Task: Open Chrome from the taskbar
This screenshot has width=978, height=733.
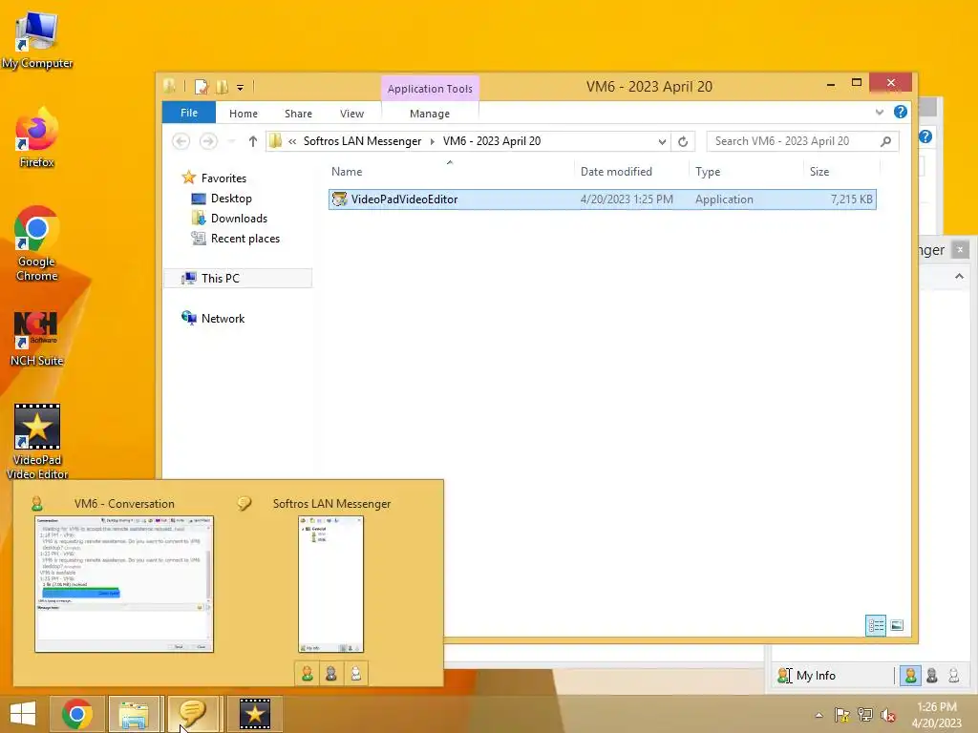Action: tap(77, 714)
